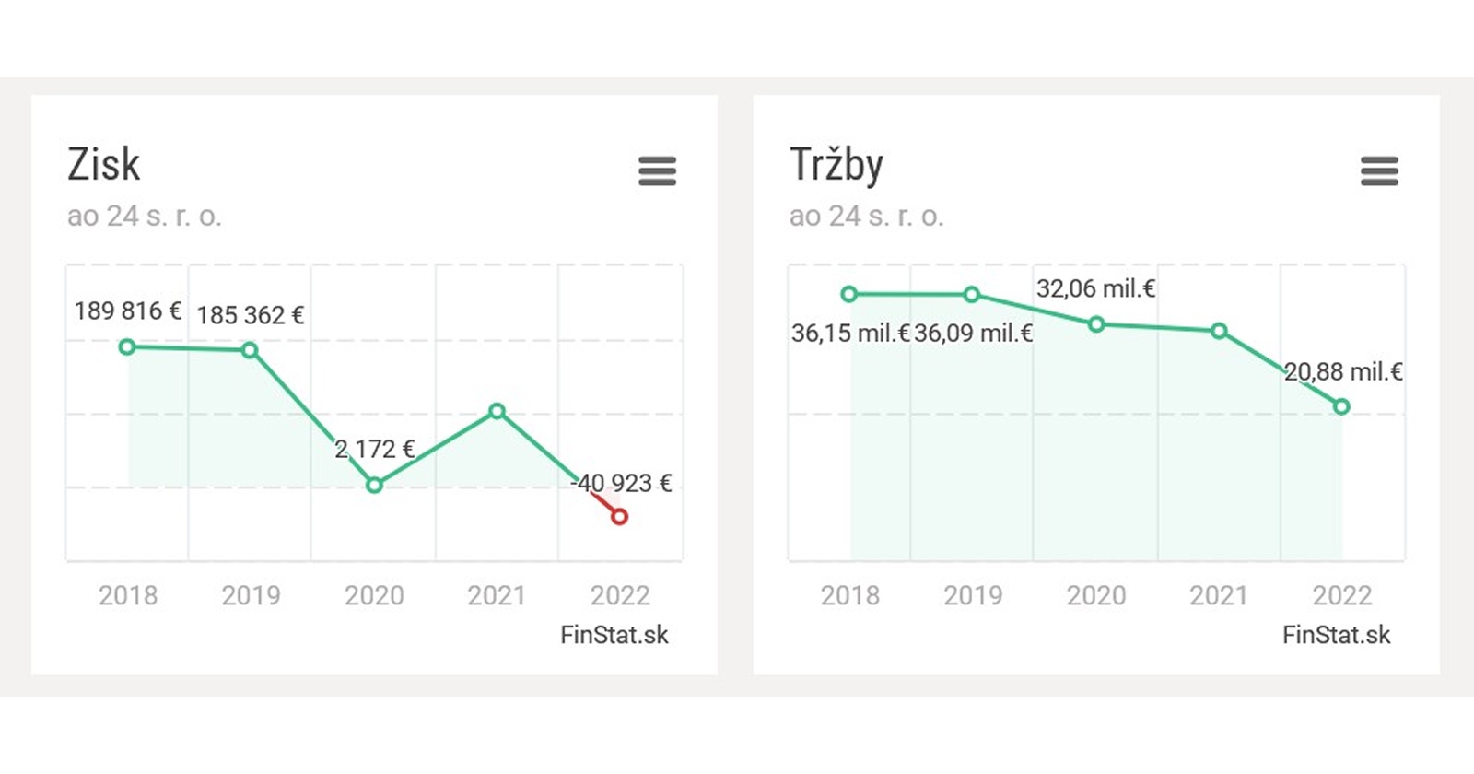Click the 2022 axis label on Zisk chart
This screenshot has height=774, width=1474.
click(620, 595)
